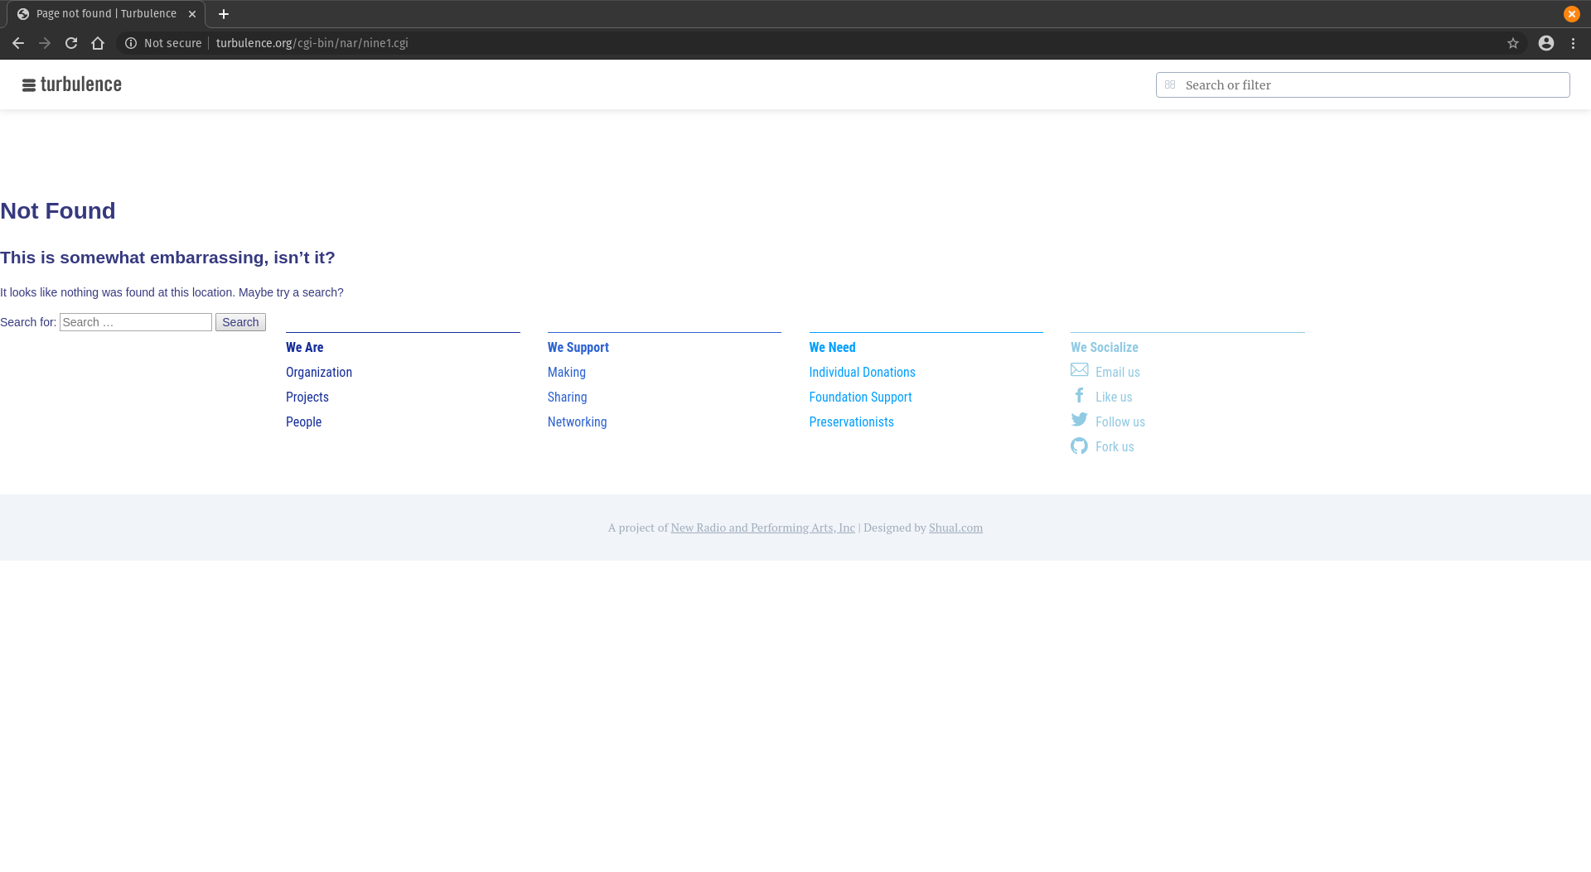Focus the Search or filter field
Viewport: 1591px width, 872px height.
[1362, 84]
